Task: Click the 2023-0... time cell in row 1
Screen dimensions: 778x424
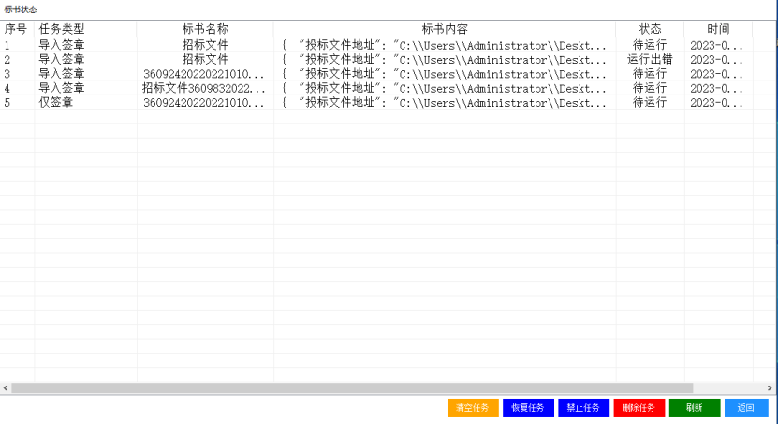Action: tap(717, 45)
